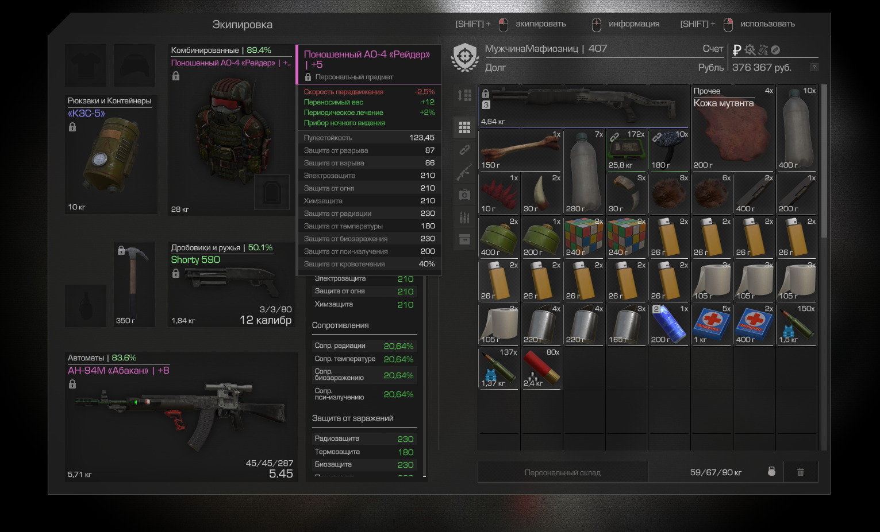Filter inventory by medical kit icon

point(464,195)
